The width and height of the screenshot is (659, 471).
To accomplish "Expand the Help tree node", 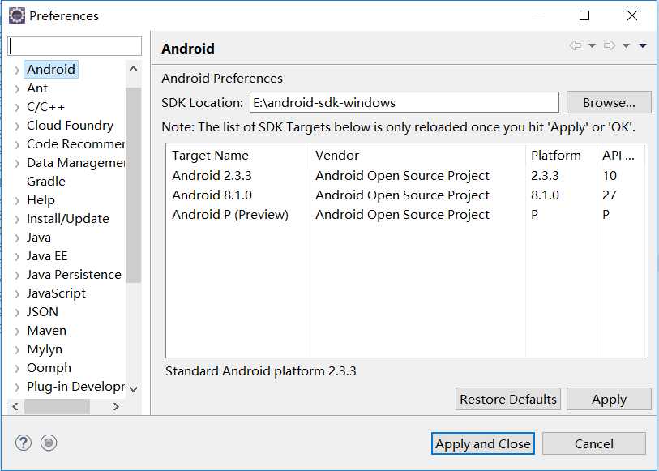I will (x=17, y=200).
